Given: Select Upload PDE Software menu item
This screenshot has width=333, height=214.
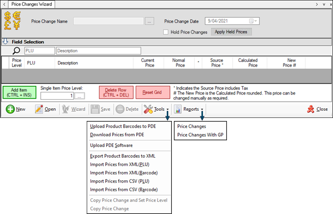Looking at the screenshot, I should click(x=111, y=145).
